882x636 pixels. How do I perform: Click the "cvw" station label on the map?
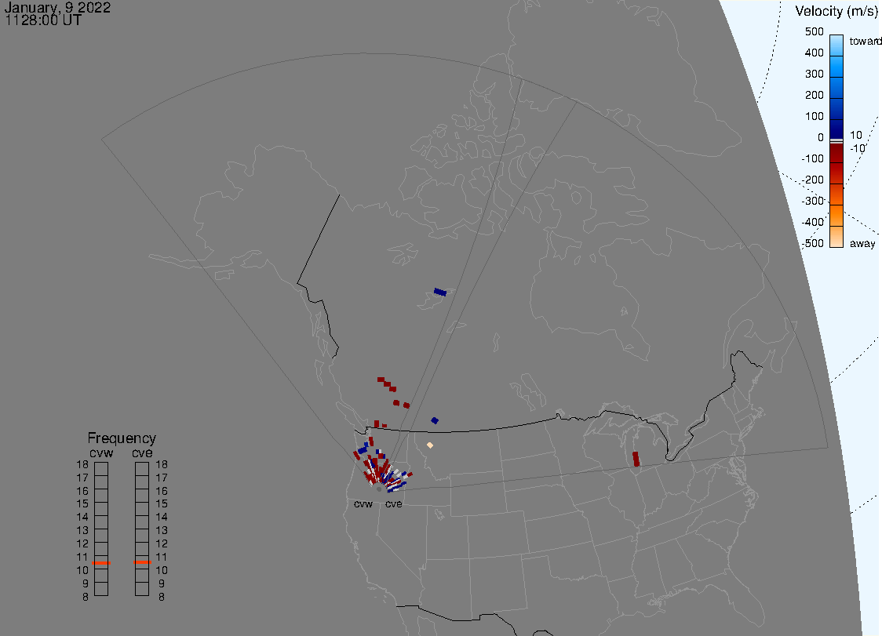(x=363, y=503)
